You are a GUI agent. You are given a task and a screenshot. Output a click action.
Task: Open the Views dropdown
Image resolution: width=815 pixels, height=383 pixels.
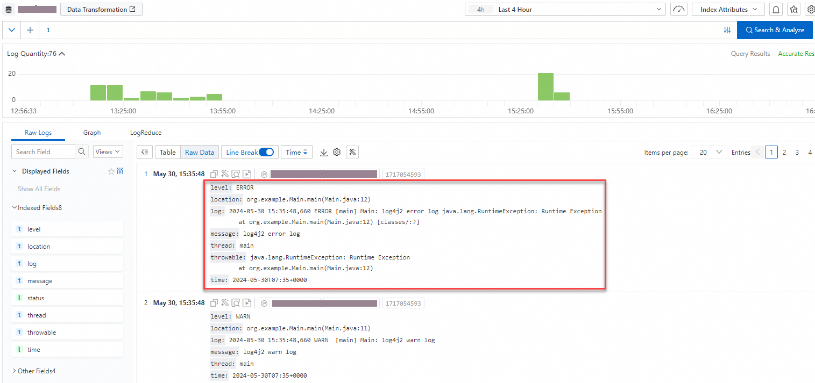(108, 152)
